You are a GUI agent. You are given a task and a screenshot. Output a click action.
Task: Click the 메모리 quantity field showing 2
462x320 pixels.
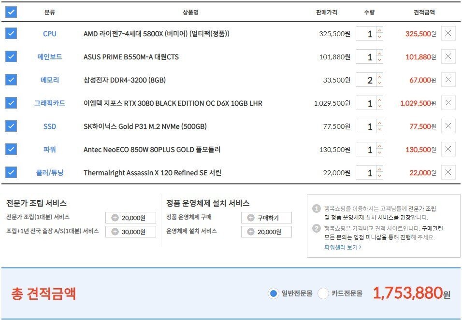click(x=366, y=80)
